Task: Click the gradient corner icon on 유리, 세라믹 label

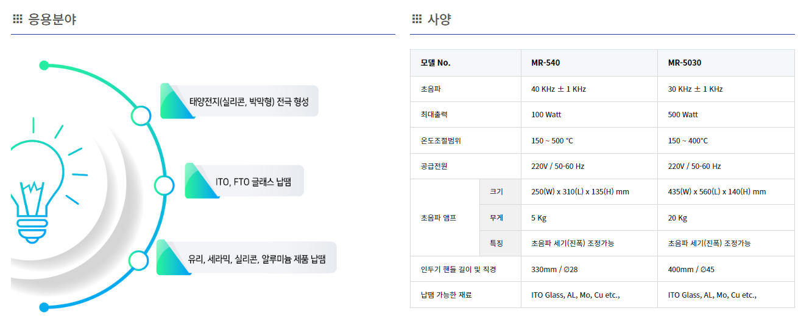Action: 169,256
